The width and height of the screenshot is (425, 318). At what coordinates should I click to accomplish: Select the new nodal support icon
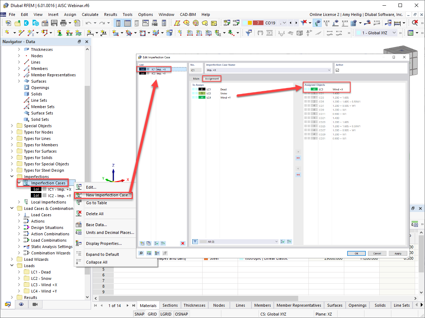[x=59, y=33]
